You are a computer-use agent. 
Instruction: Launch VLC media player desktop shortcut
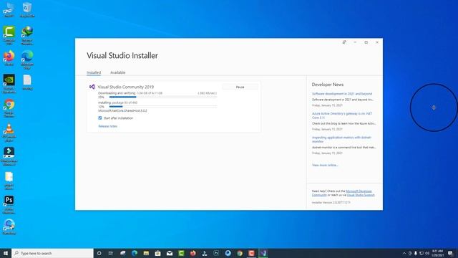9,132
